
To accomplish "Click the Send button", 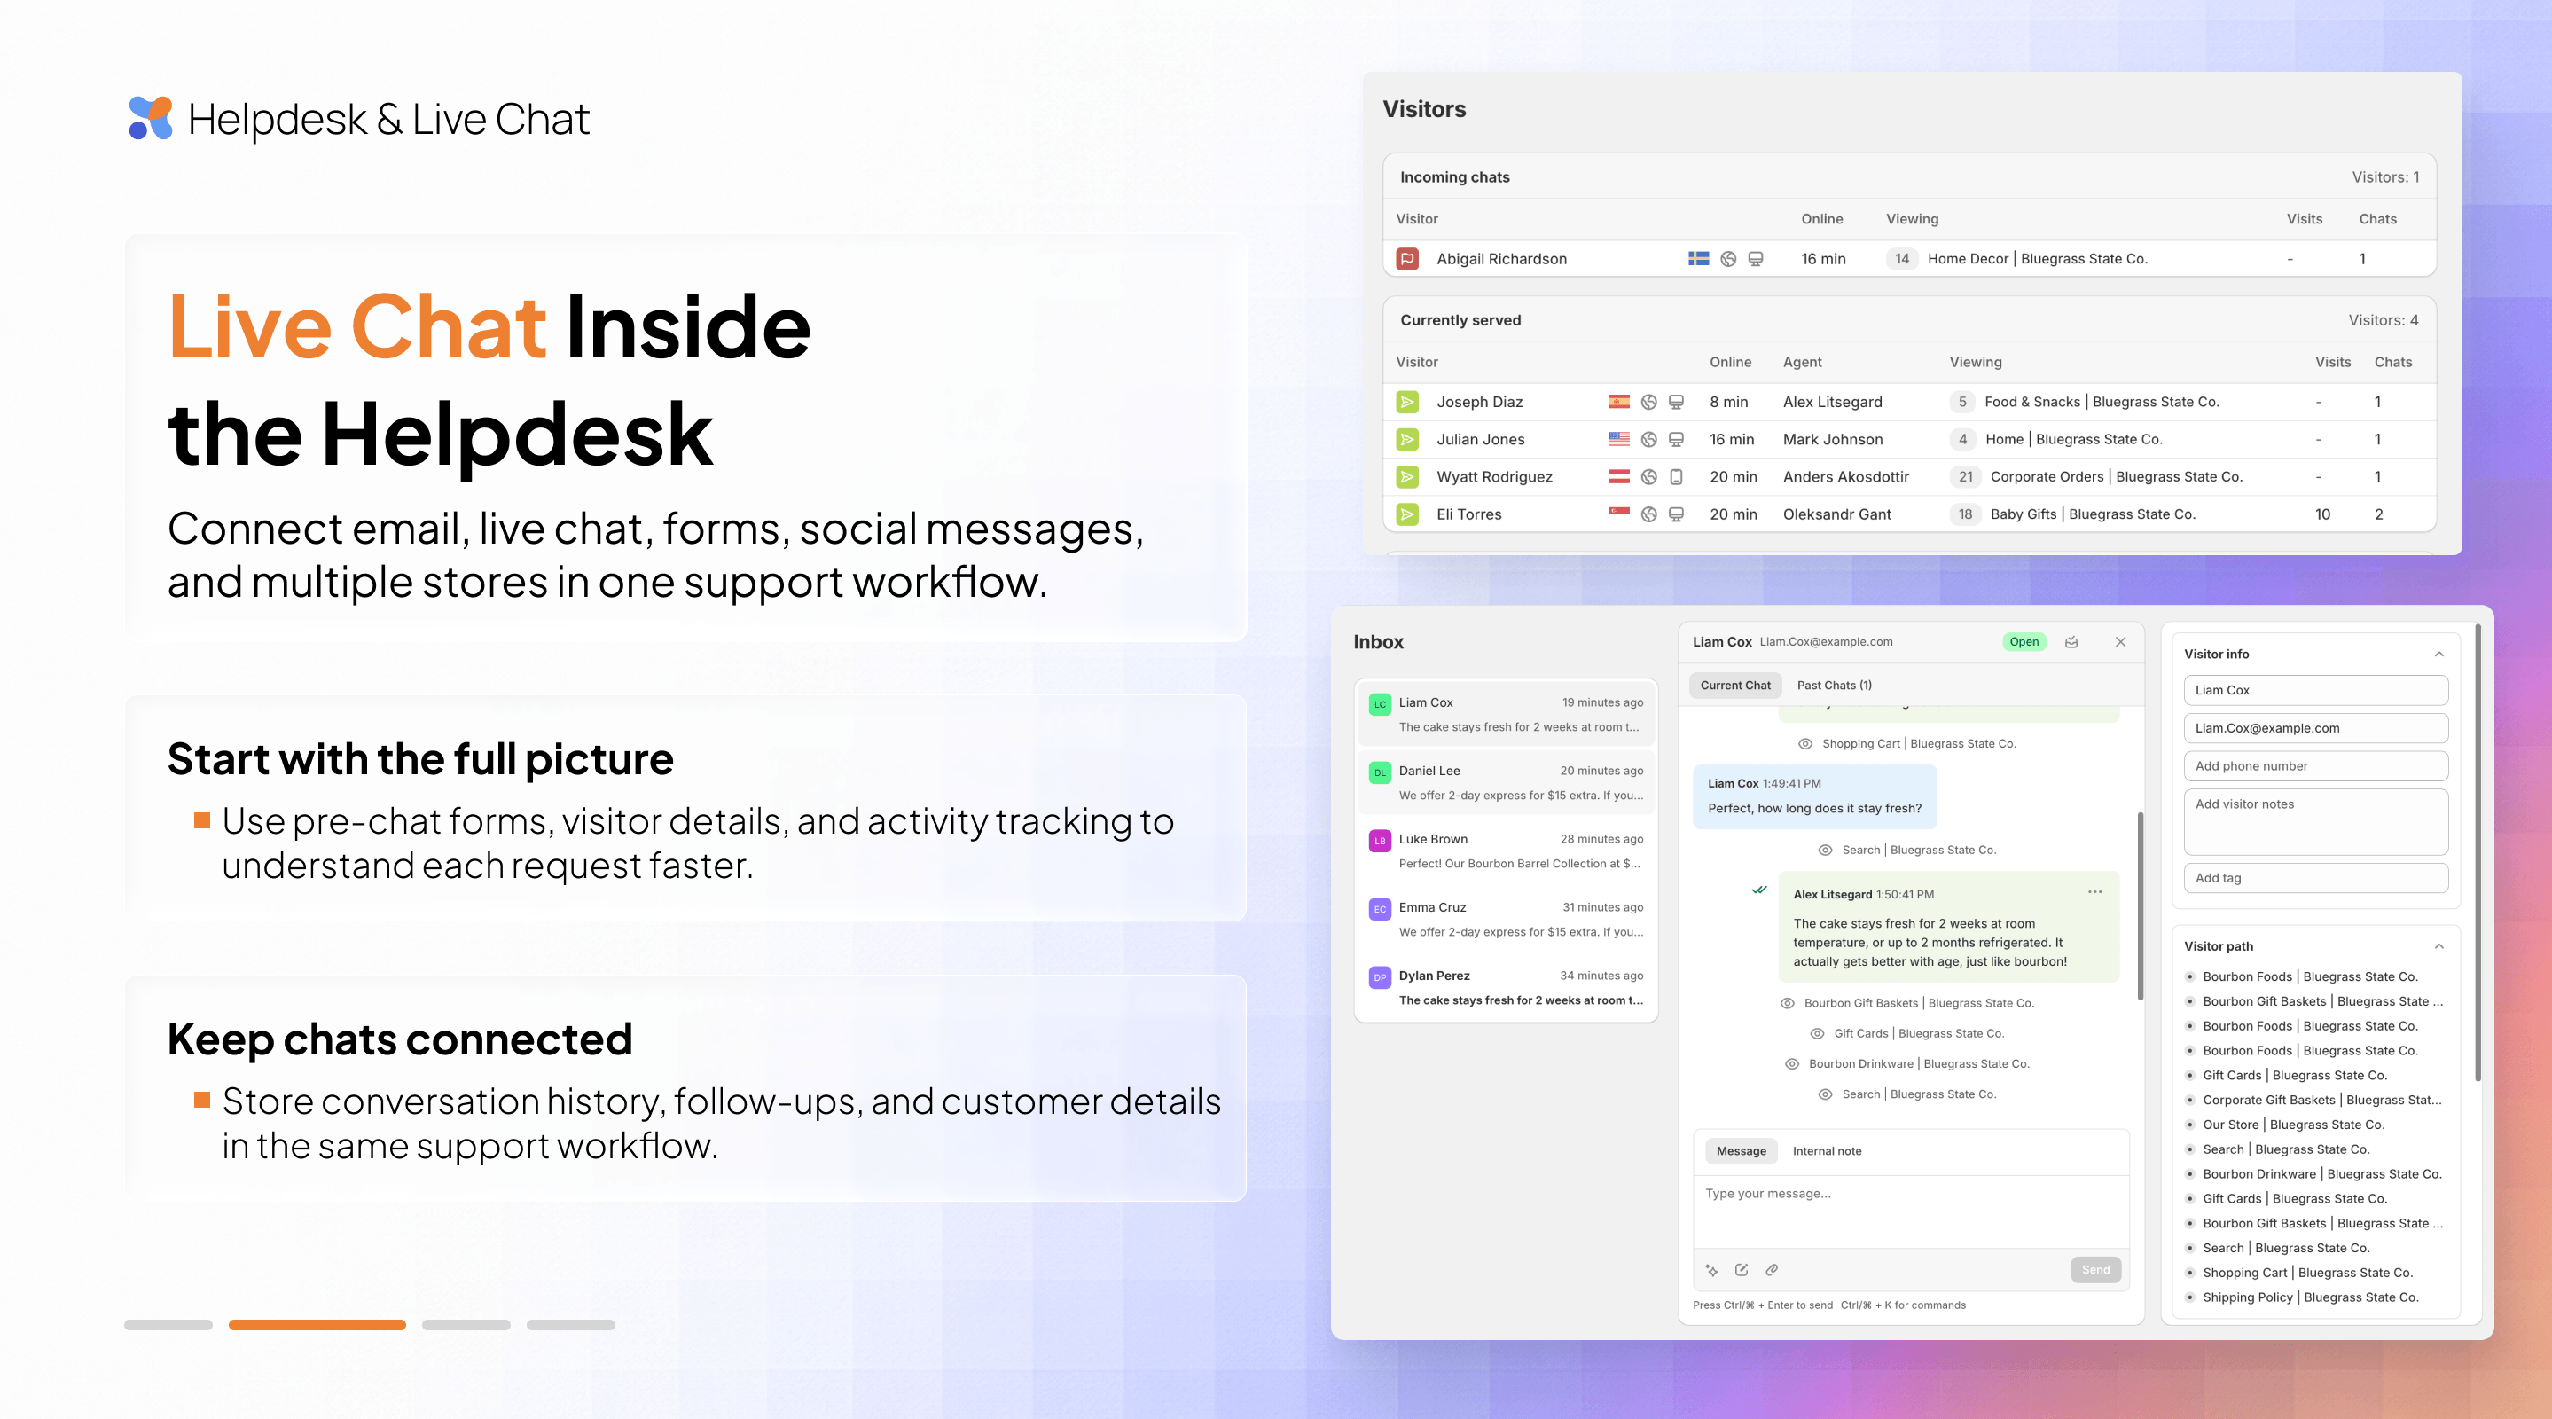I will pos(2095,1269).
